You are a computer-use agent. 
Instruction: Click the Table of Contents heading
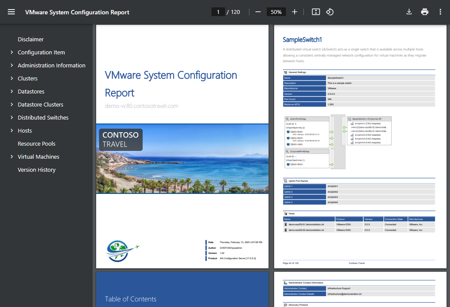(x=131, y=299)
